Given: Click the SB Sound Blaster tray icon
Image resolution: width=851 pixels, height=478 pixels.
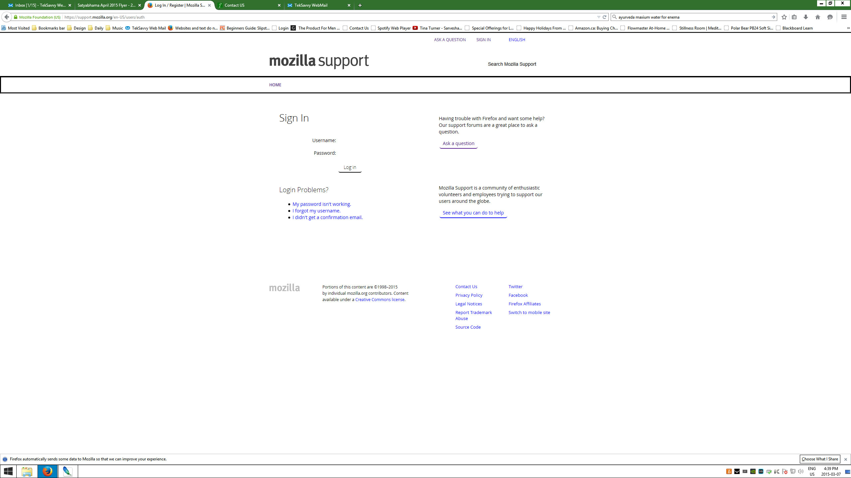Looking at the screenshot, I should click(761, 471).
